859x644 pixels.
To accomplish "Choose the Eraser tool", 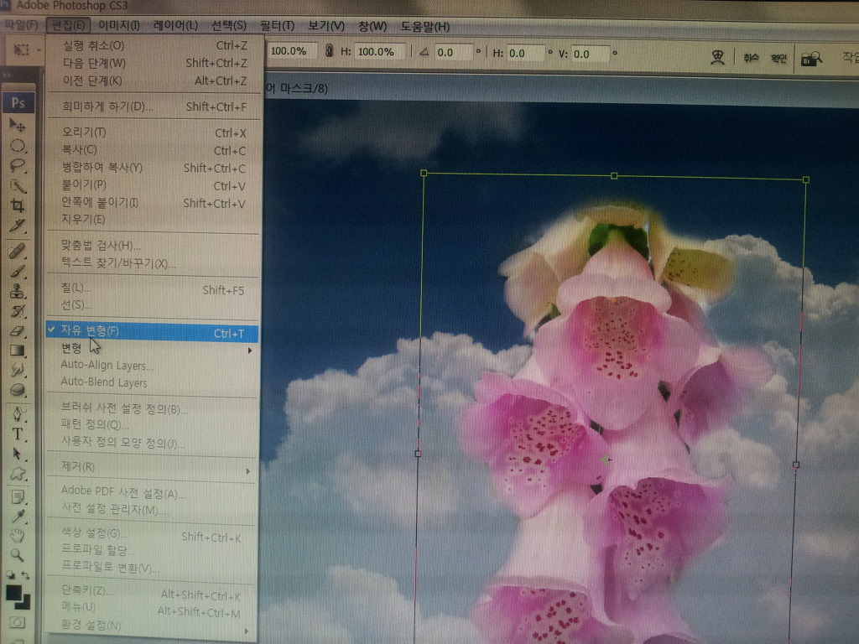I will pos(18,331).
